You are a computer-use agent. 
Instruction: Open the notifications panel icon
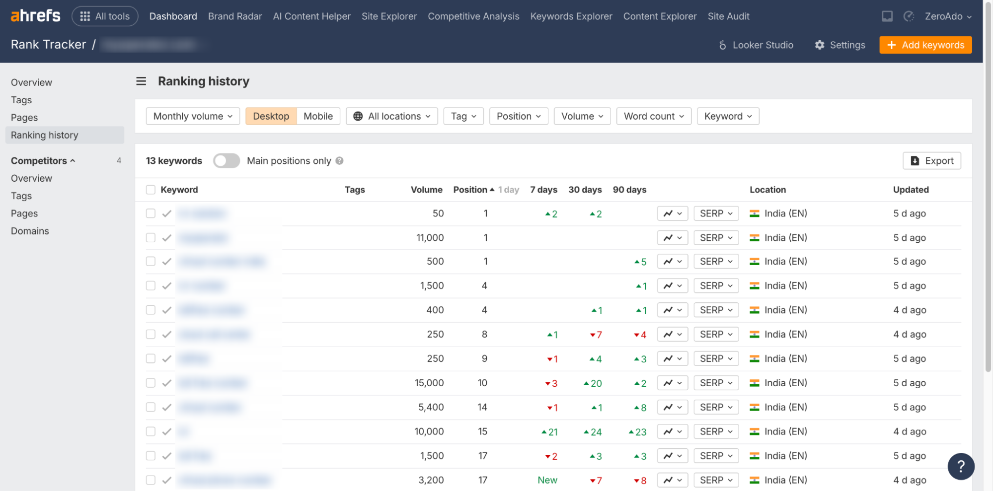pos(887,16)
